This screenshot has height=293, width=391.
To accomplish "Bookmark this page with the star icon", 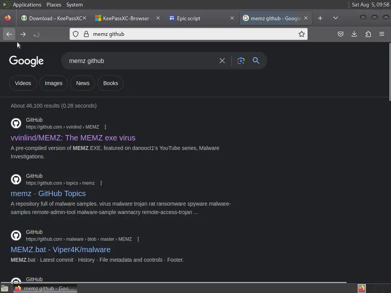I will 302,34.
